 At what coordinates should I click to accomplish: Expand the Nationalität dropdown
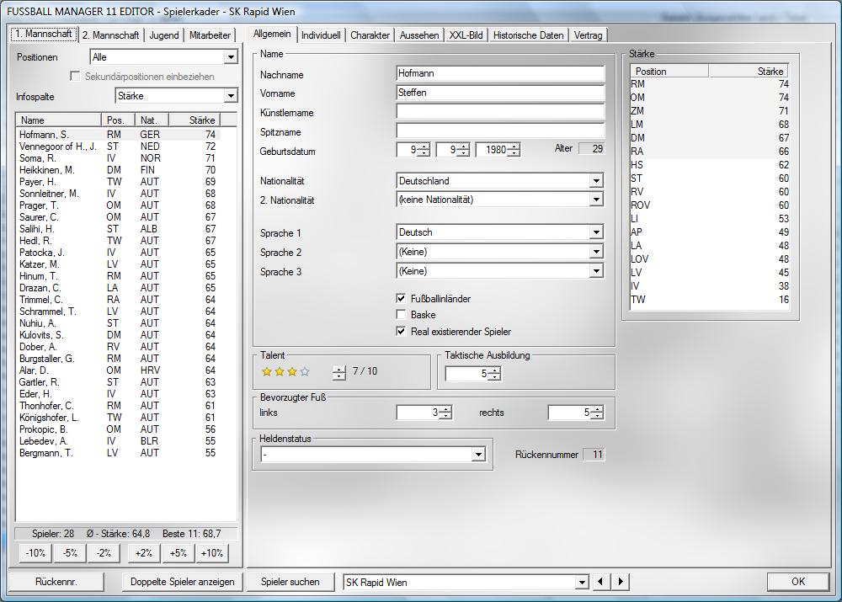pos(596,181)
